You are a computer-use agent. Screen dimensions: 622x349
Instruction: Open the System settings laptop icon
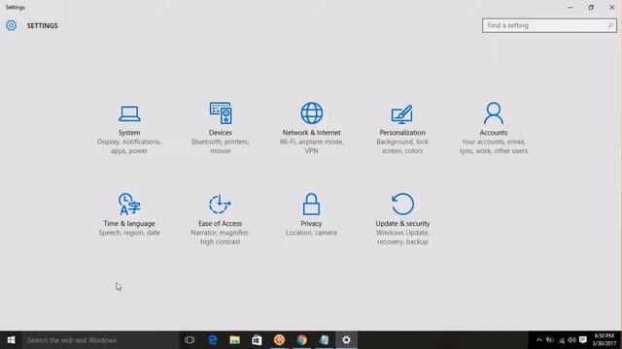click(x=129, y=113)
